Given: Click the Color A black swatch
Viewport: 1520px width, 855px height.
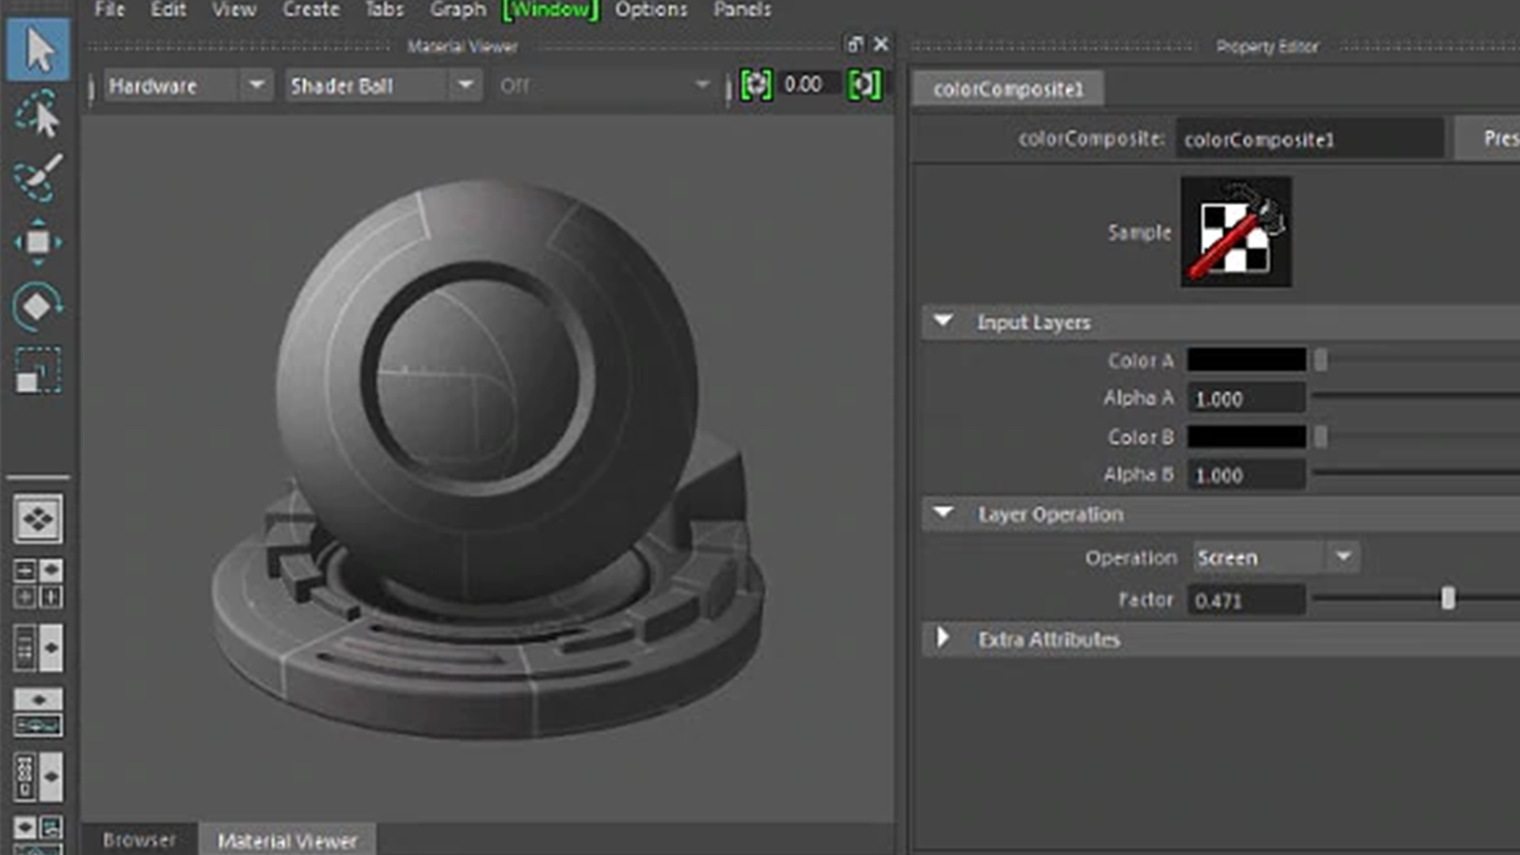Looking at the screenshot, I should tap(1245, 360).
